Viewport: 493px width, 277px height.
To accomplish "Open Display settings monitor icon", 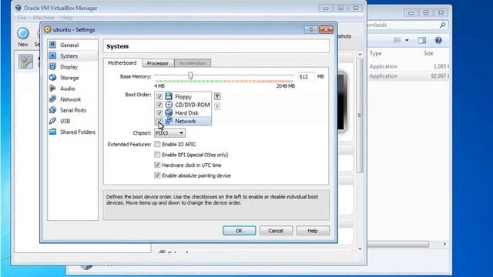I will point(53,67).
